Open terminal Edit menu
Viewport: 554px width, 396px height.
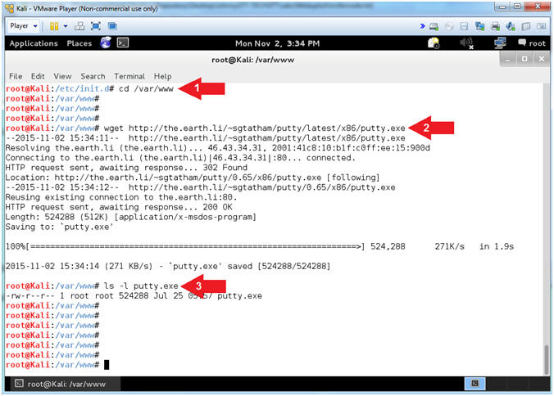38,76
